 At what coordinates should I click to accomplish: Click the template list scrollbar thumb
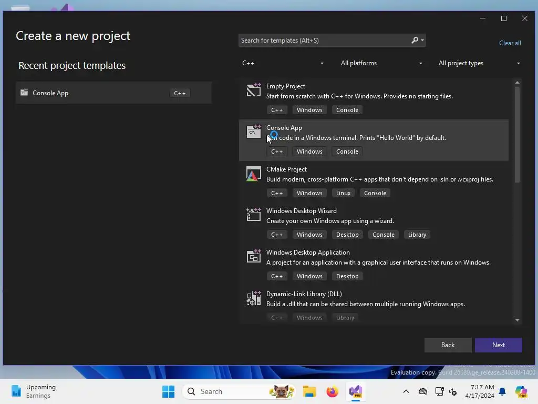[517, 134]
